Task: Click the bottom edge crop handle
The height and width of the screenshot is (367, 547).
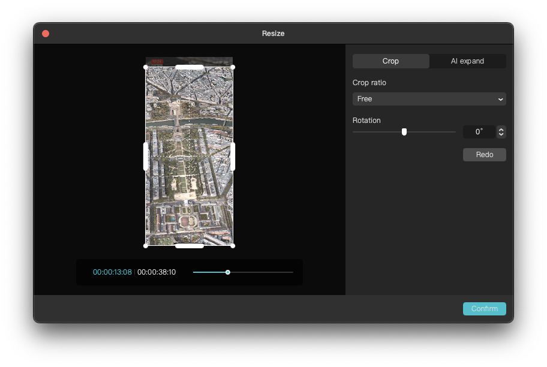Action: coord(190,246)
